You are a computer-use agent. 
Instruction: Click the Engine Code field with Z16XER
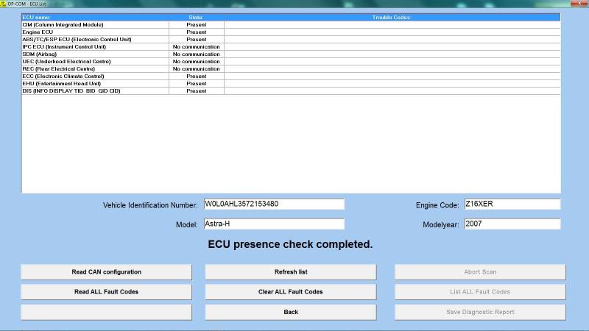[x=512, y=204]
